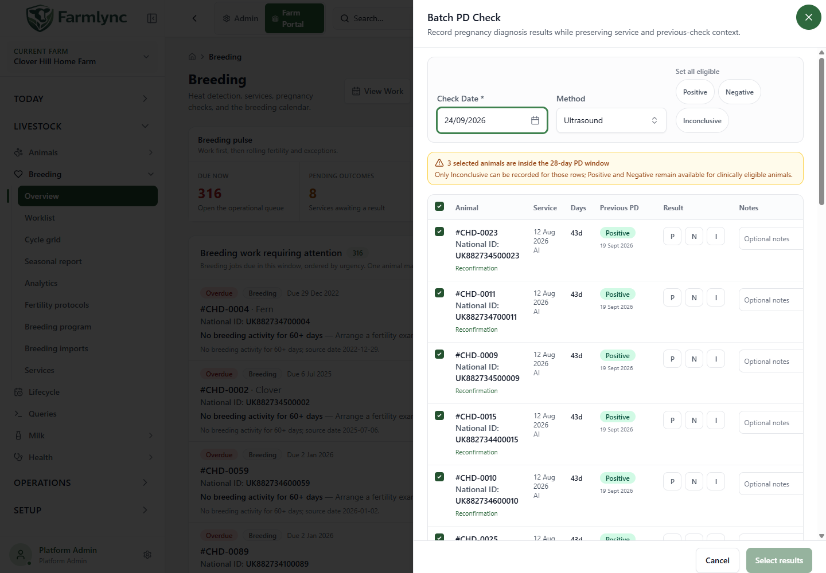Image resolution: width=826 pixels, height=573 pixels.
Task: Click the Farmlync logo
Action: click(x=76, y=18)
